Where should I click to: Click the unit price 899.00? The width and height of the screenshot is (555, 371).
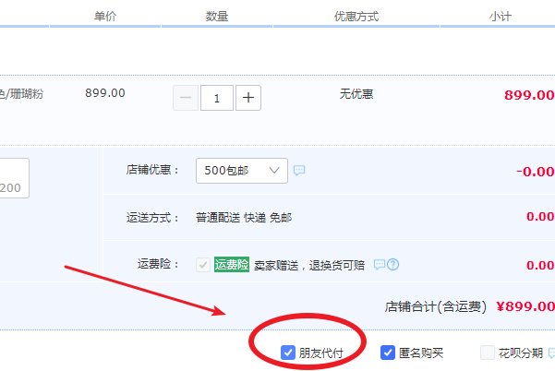105,93
